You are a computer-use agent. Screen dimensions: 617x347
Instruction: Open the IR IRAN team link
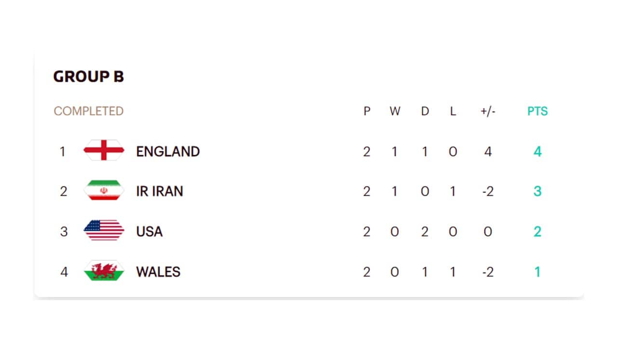(x=160, y=191)
